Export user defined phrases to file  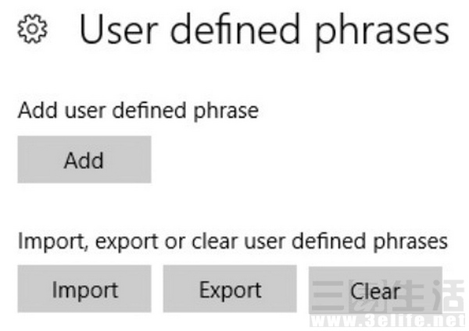click(230, 290)
